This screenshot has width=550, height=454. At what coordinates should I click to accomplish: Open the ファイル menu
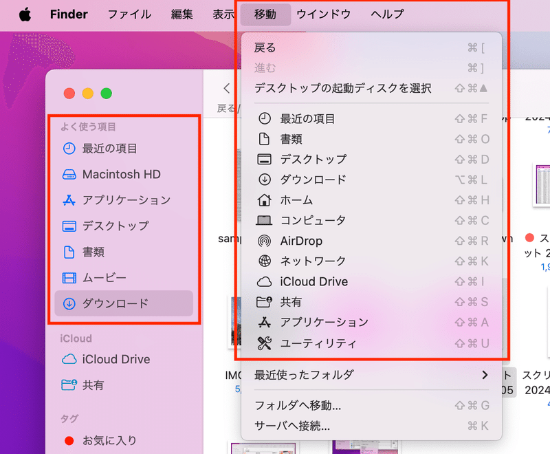pos(129,14)
